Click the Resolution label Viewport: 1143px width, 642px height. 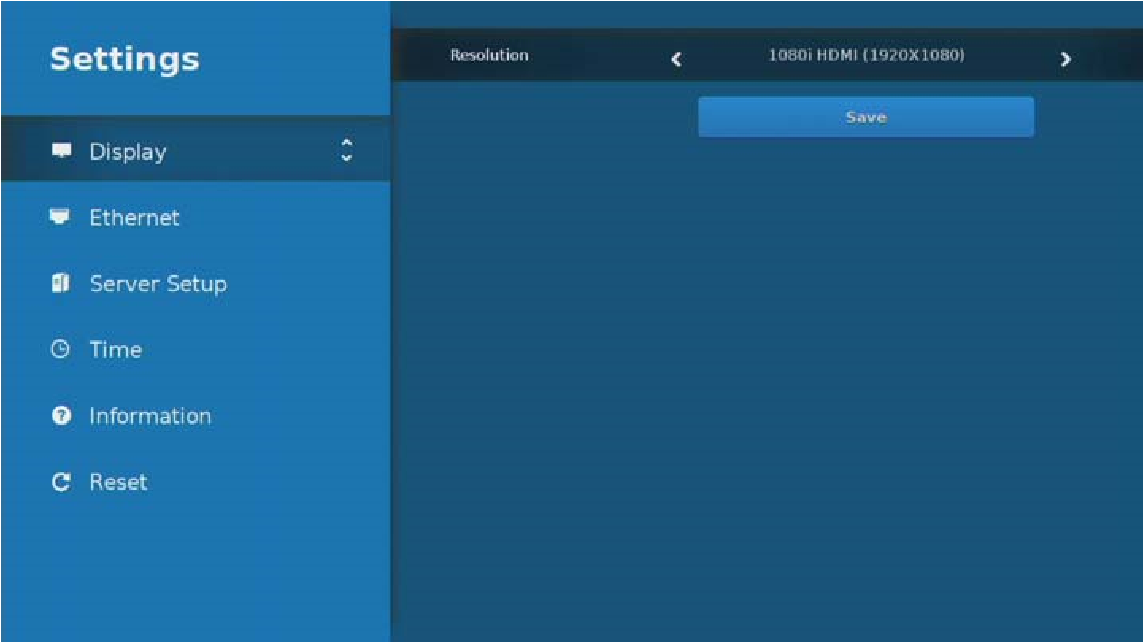click(x=489, y=55)
